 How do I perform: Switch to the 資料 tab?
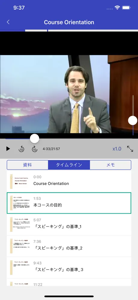click(27, 165)
